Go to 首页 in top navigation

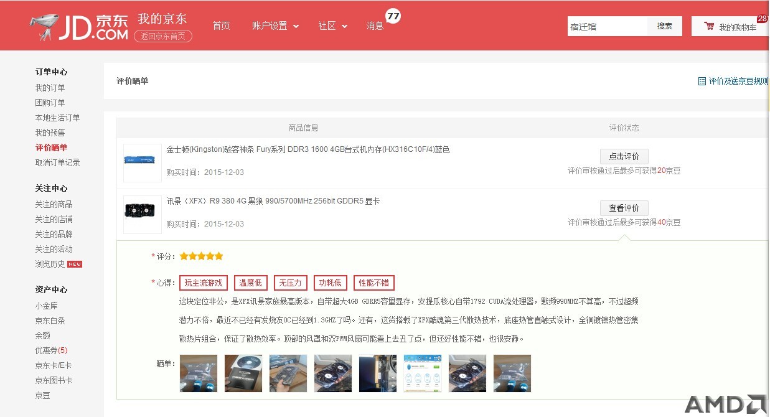[221, 26]
